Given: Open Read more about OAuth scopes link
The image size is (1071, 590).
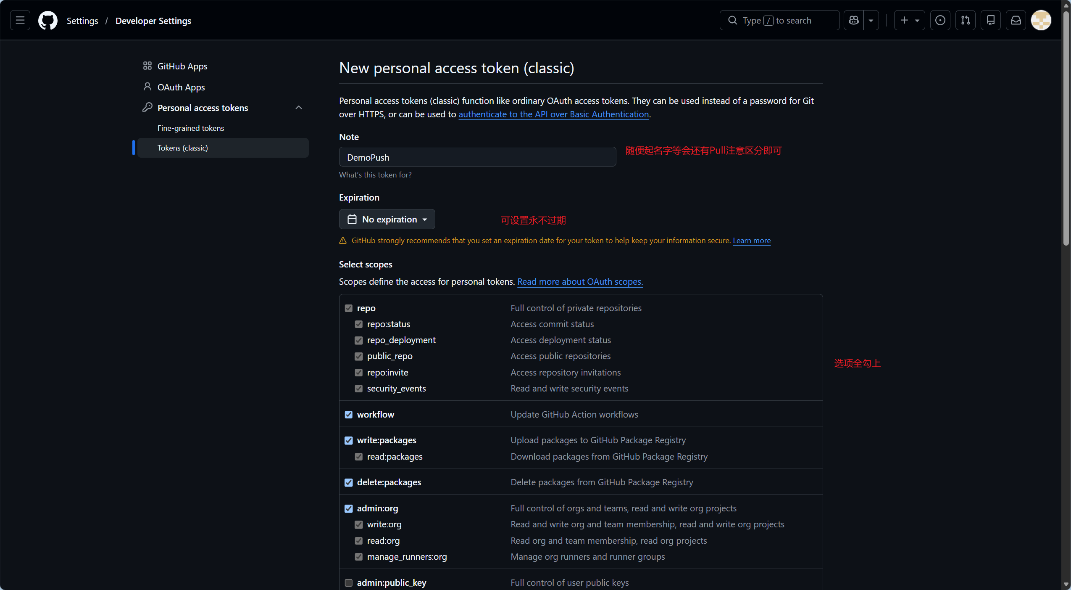Looking at the screenshot, I should point(580,282).
